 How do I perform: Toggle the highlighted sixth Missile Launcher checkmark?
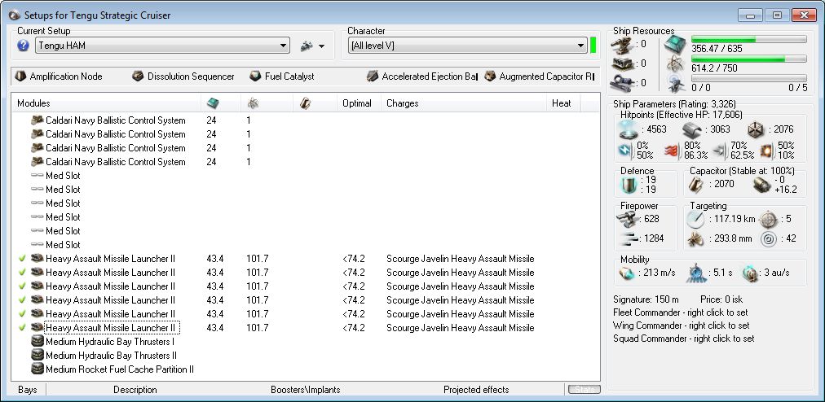(22, 327)
